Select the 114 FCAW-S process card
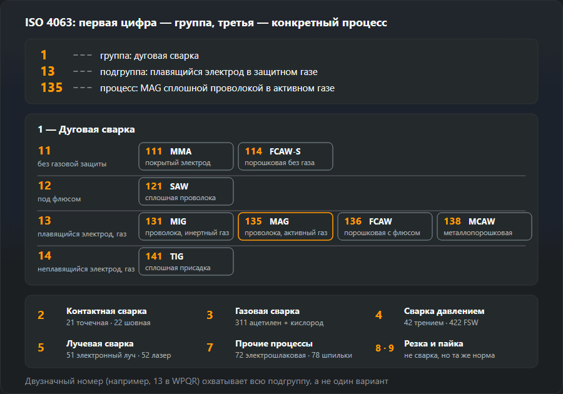 (285, 156)
